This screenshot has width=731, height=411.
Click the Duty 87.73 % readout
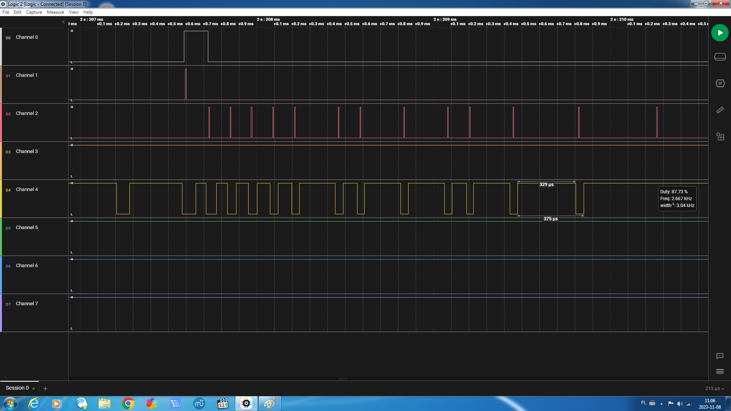click(674, 192)
